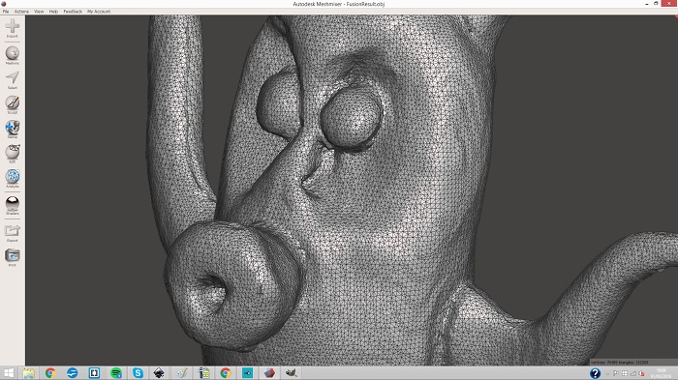The image size is (678, 380).
Task: Open the Shaders sphere tool
Action: coord(12,205)
